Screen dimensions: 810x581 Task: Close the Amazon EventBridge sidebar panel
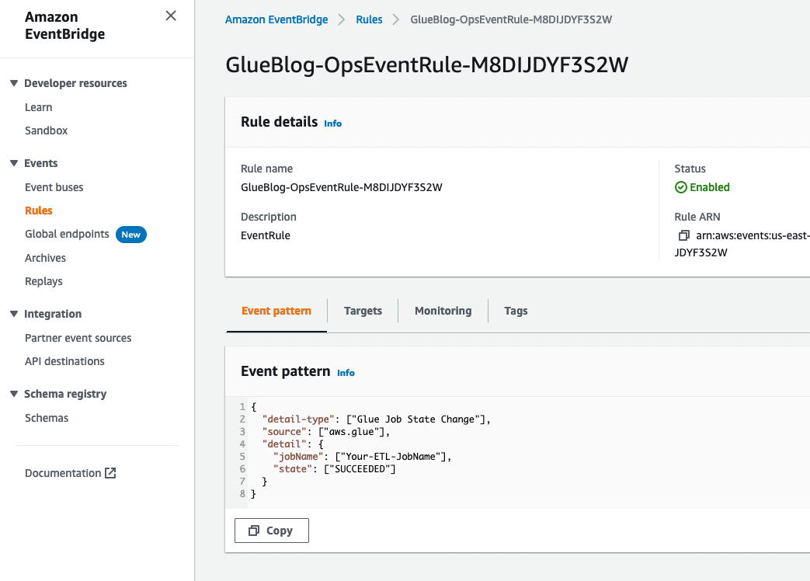[x=171, y=16]
